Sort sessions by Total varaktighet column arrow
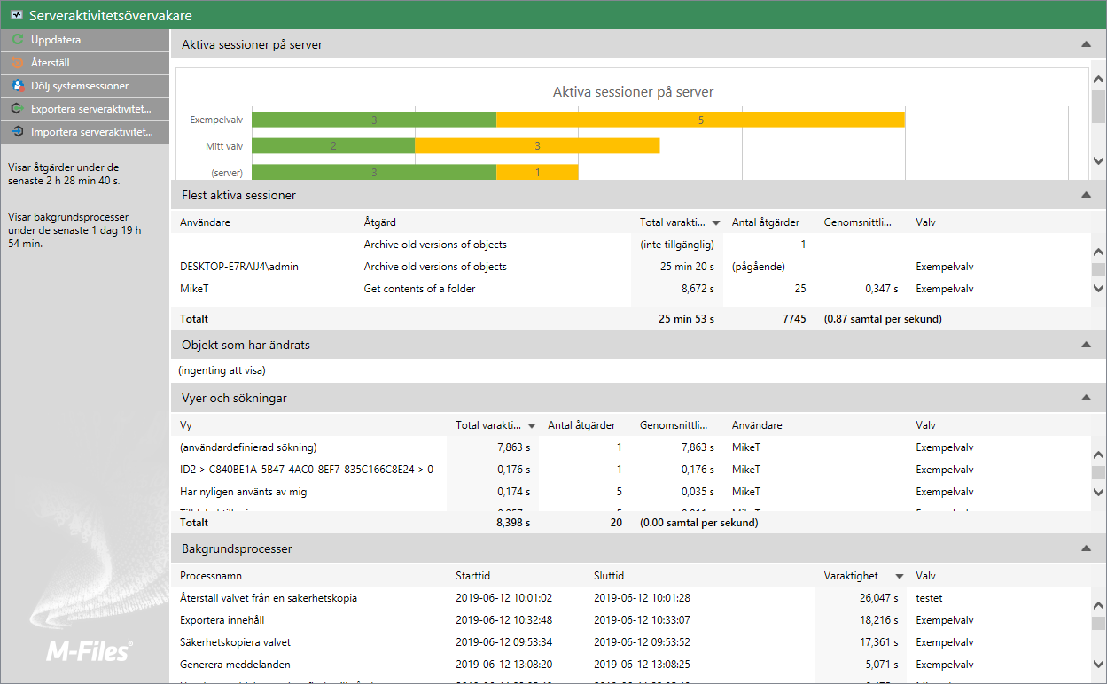Screen dimensions: 1107x684 coord(716,223)
